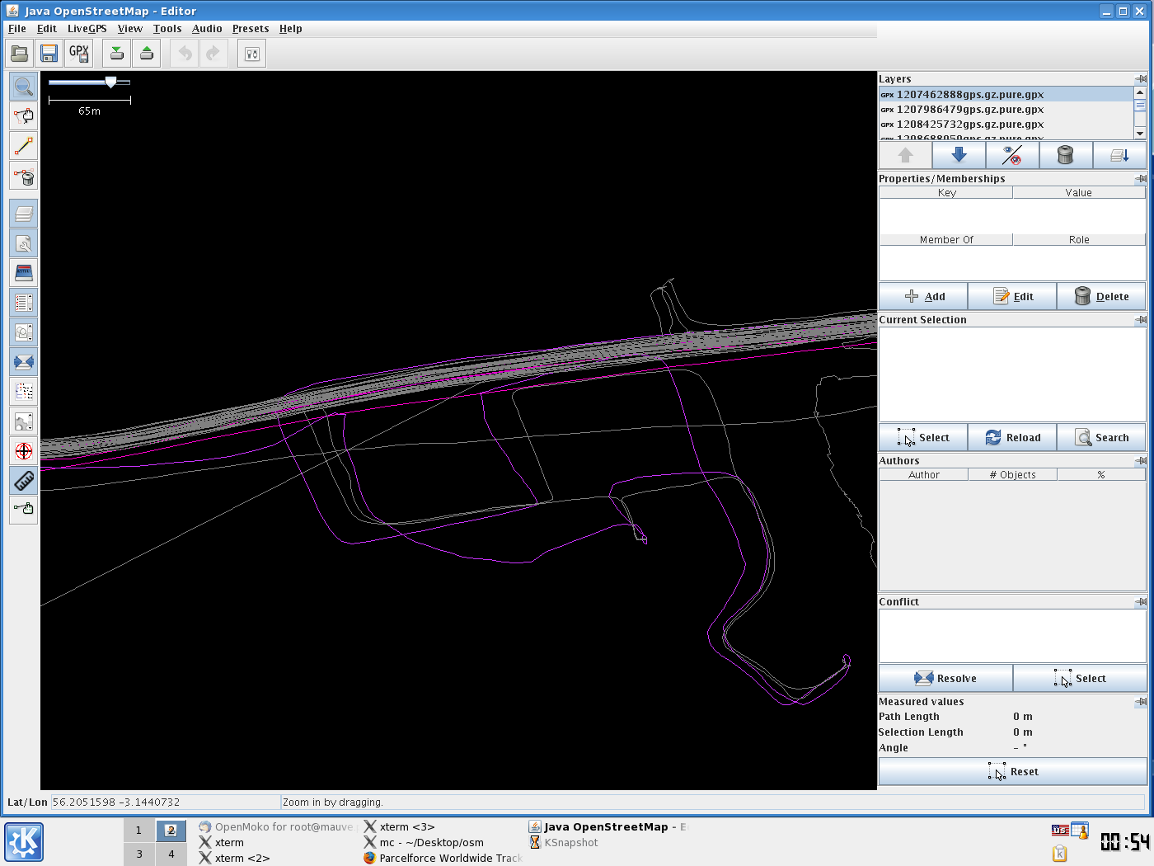Click the Merge layers down icon
This screenshot has height=866, width=1154.
tap(1119, 155)
